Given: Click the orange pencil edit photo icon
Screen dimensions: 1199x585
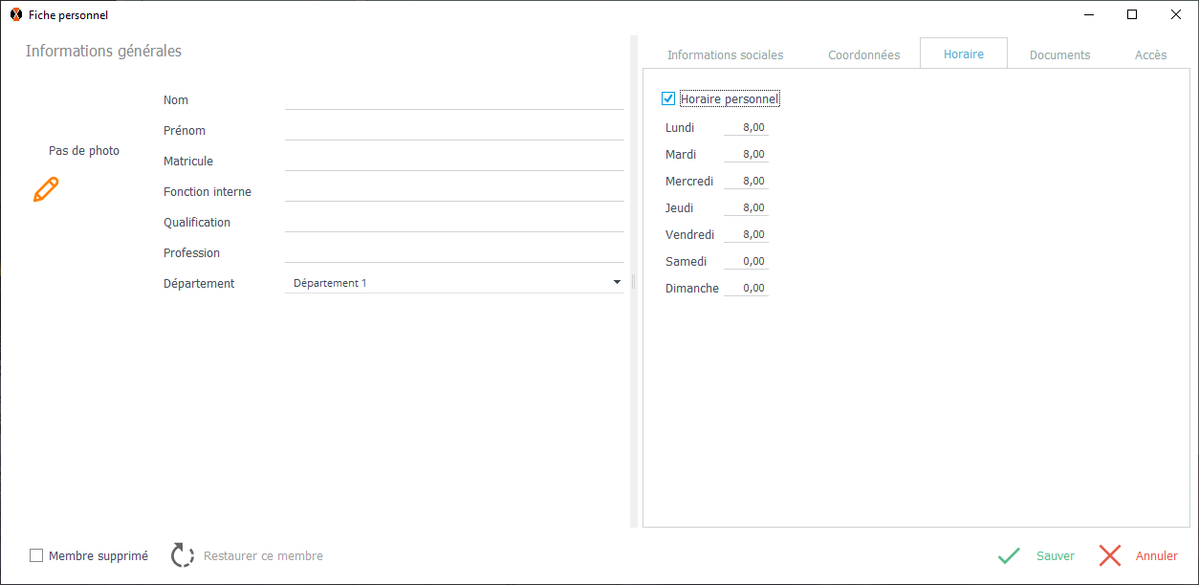Looking at the screenshot, I should [46, 189].
